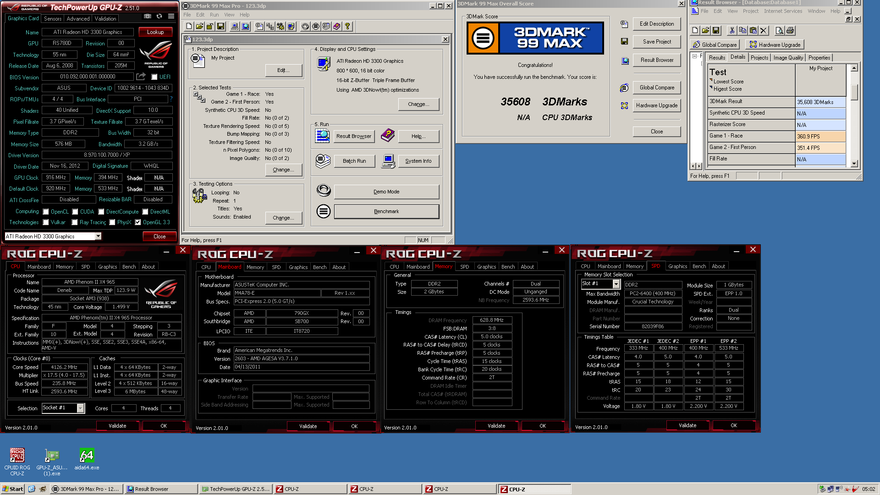Viewport: 880px width, 495px height.
Task: Toggle the Ray Tracing checkbox in GPU-Z
Action: tap(75, 222)
